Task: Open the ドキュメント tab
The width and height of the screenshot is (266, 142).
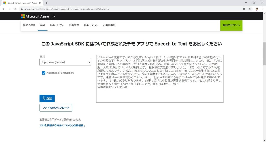Action: 91,25
